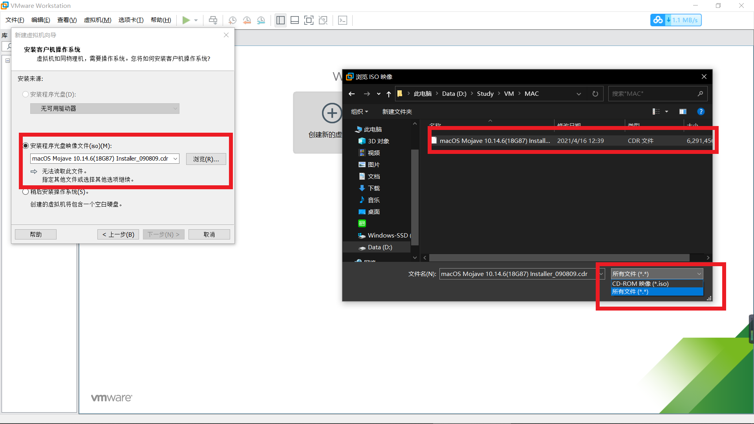
Task: Open snapshot manager wrench icon
Action: (x=261, y=20)
